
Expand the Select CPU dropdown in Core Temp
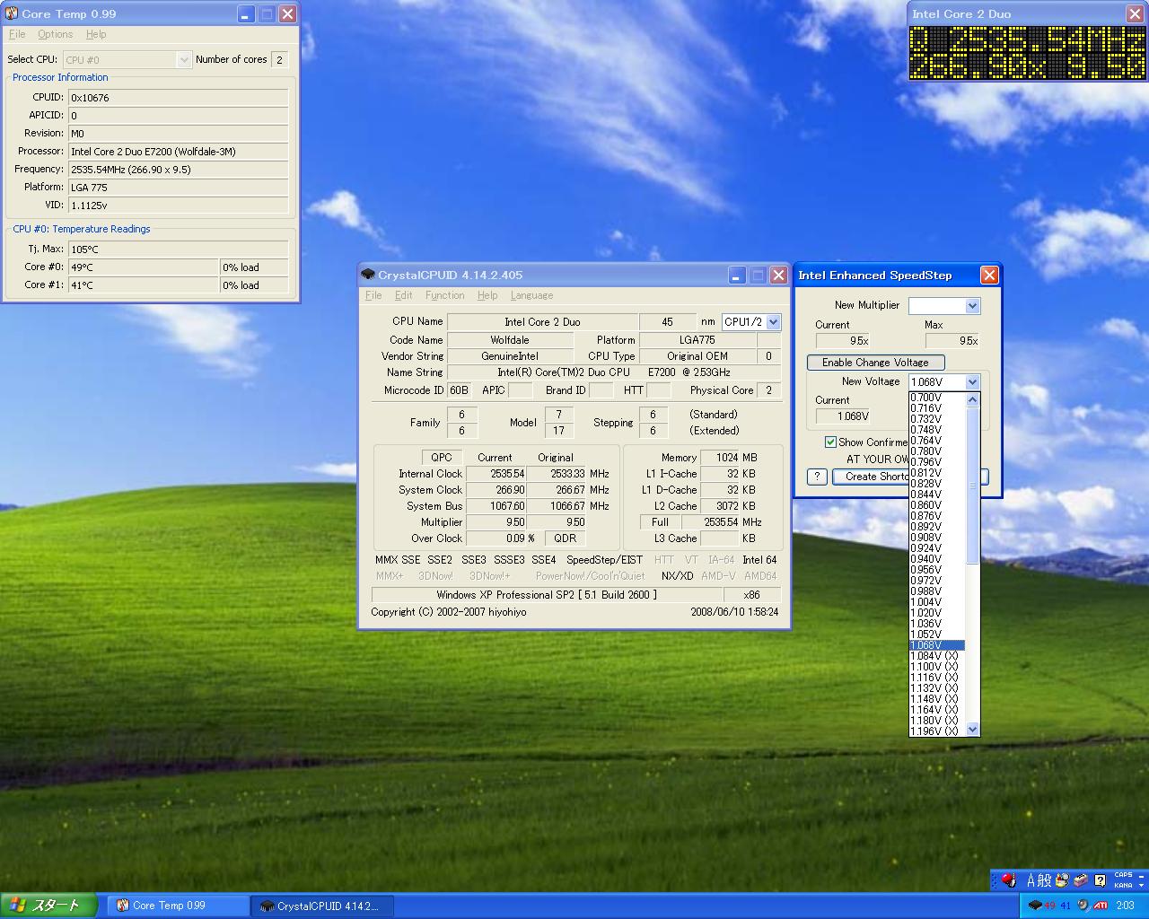click(x=184, y=59)
